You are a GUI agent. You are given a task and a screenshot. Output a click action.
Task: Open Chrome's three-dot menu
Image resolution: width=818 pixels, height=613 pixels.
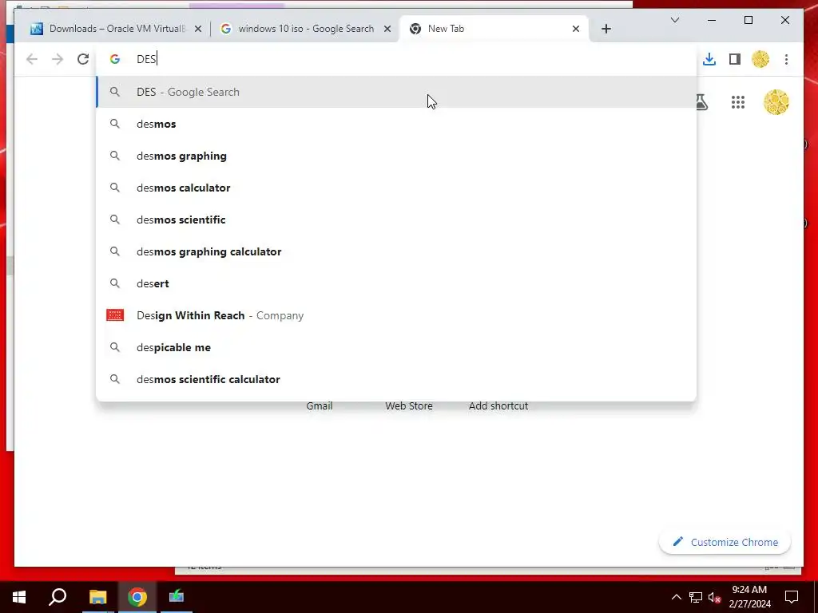pyautogui.click(x=786, y=59)
